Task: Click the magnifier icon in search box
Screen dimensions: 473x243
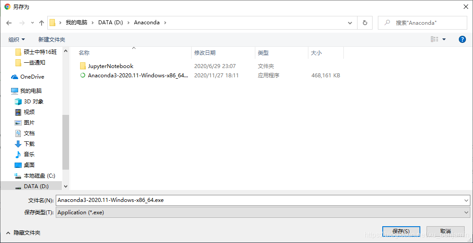Action: pos(387,23)
